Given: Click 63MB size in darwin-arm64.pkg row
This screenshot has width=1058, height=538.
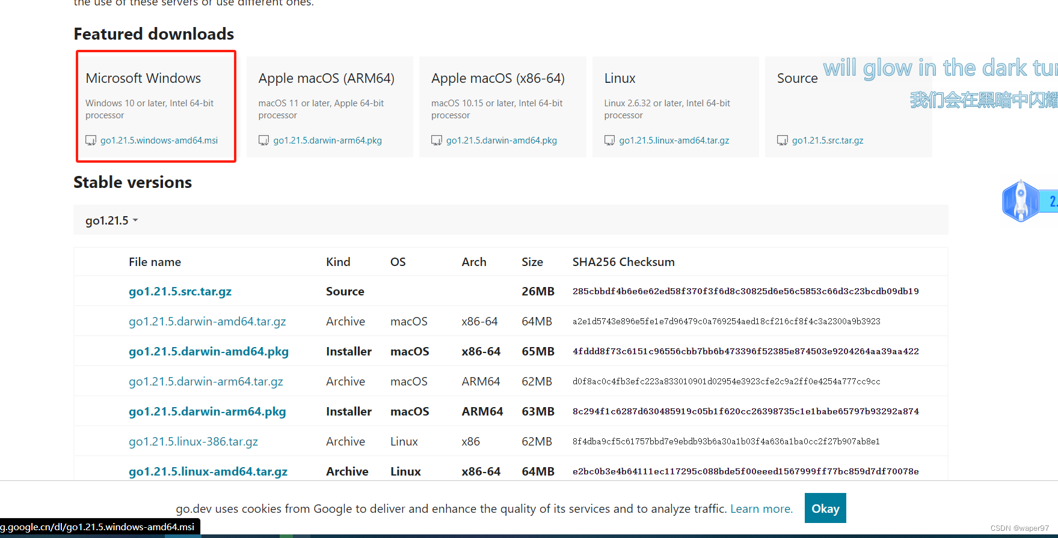Looking at the screenshot, I should pyautogui.click(x=538, y=411).
